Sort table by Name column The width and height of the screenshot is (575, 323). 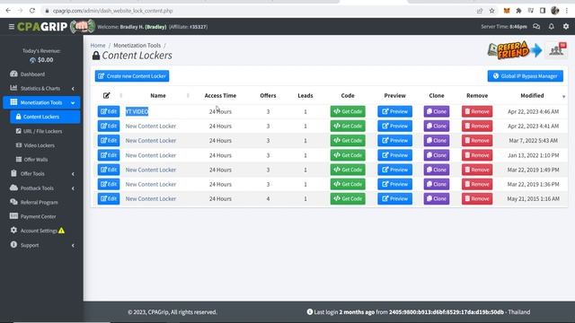158,96
